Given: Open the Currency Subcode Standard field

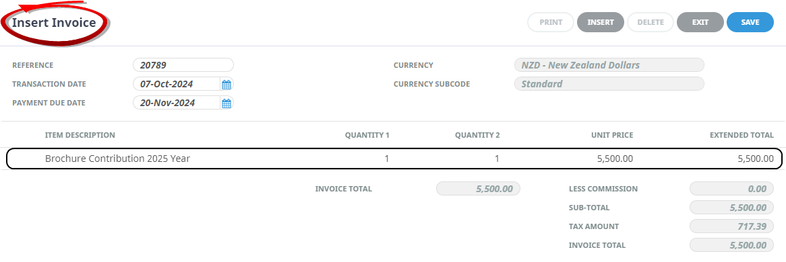Looking at the screenshot, I should point(609,84).
